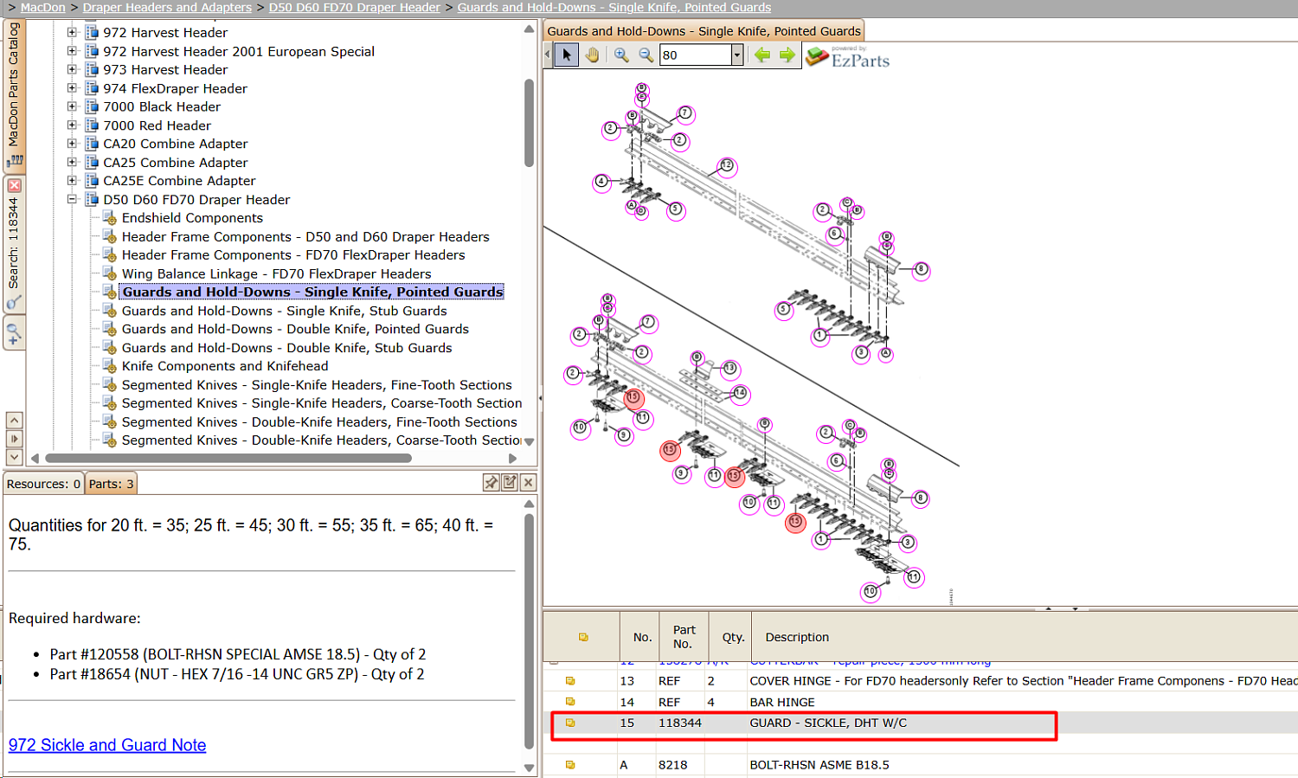Pin the Resources panel
The width and height of the screenshot is (1298, 778).
click(491, 483)
